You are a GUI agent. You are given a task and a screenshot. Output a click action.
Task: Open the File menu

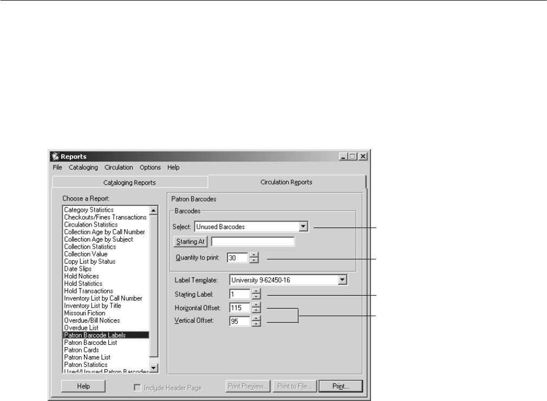tap(57, 168)
